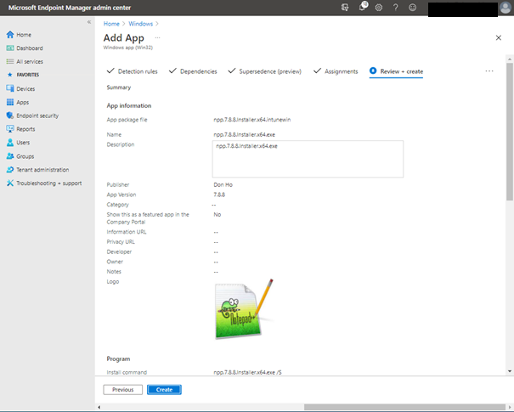The height and width of the screenshot is (412, 514).
Task: Click the Program section heading
Action: point(118,358)
